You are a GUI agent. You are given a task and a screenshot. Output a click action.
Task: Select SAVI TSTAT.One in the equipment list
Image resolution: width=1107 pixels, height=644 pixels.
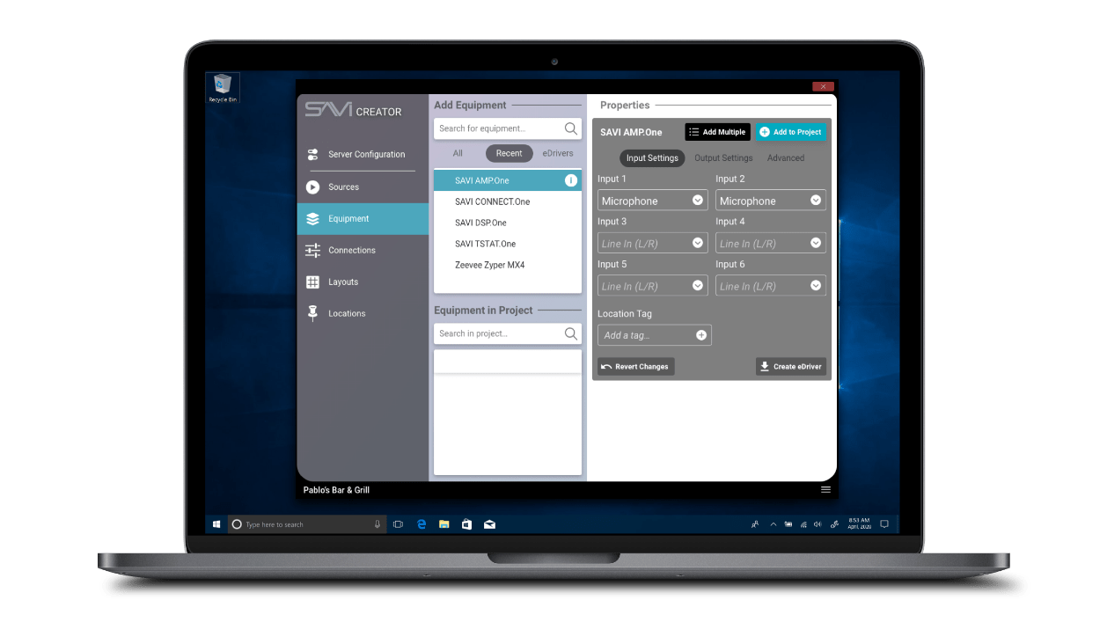click(508, 244)
